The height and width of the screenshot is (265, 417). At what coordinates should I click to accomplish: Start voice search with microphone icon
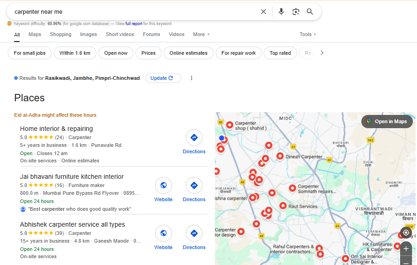click(x=281, y=12)
